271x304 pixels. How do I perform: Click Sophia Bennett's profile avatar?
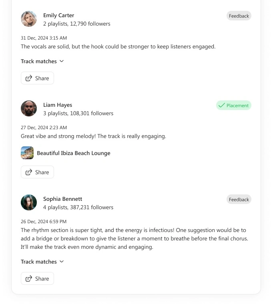coord(29,202)
